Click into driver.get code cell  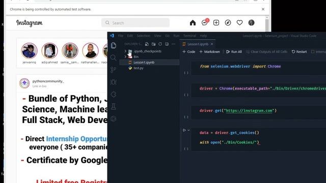258,112
